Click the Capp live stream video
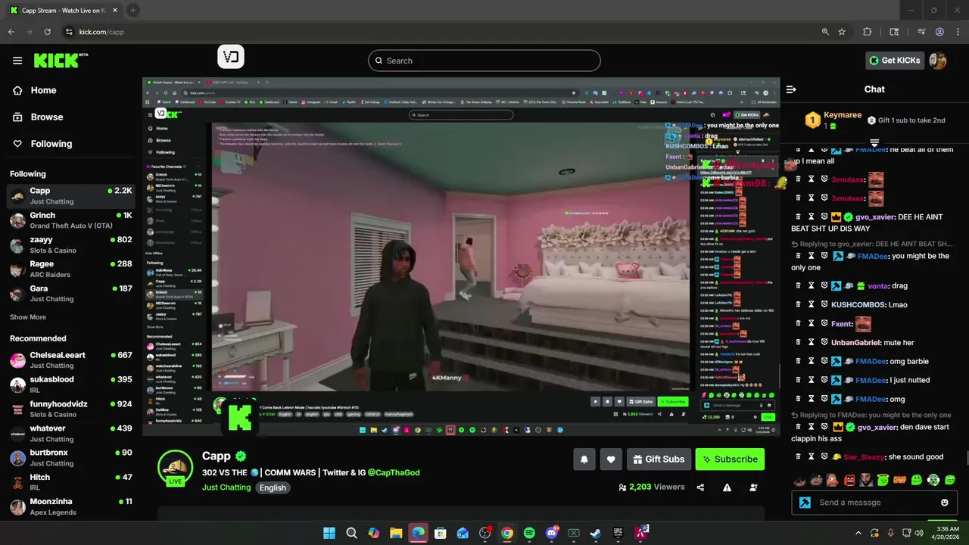The width and height of the screenshot is (969, 545). tap(461, 257)
